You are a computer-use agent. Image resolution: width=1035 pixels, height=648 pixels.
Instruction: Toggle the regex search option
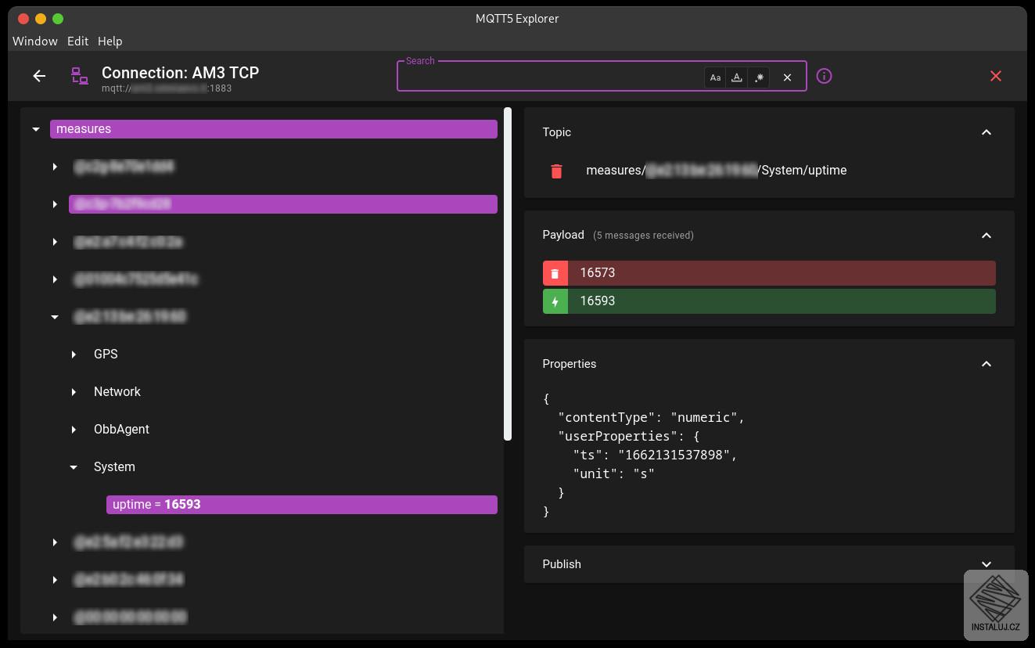point(759,77)
